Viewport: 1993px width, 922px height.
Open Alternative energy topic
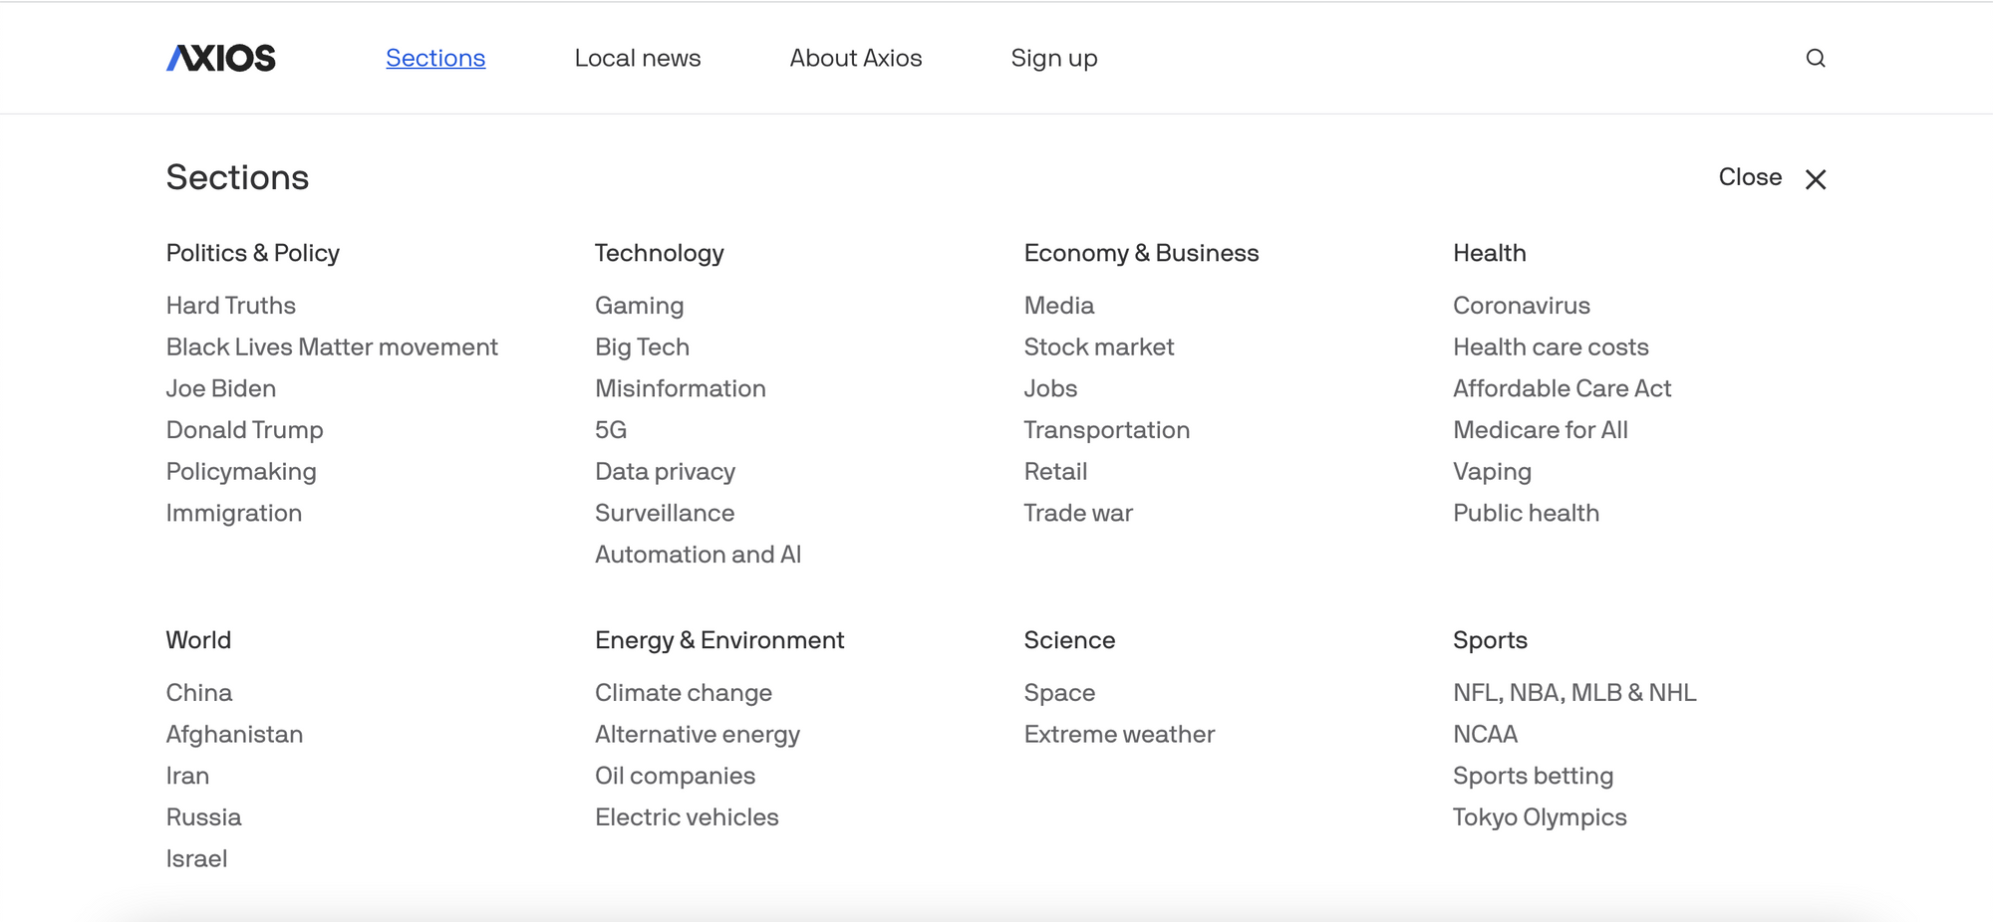tap(698, 735)
